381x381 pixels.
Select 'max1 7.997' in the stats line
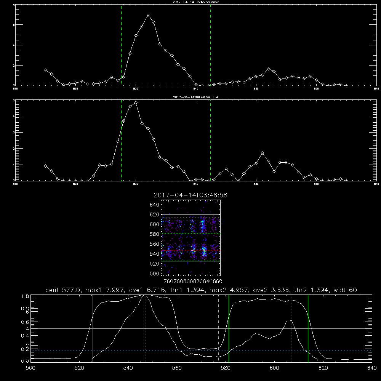point(106,290)
